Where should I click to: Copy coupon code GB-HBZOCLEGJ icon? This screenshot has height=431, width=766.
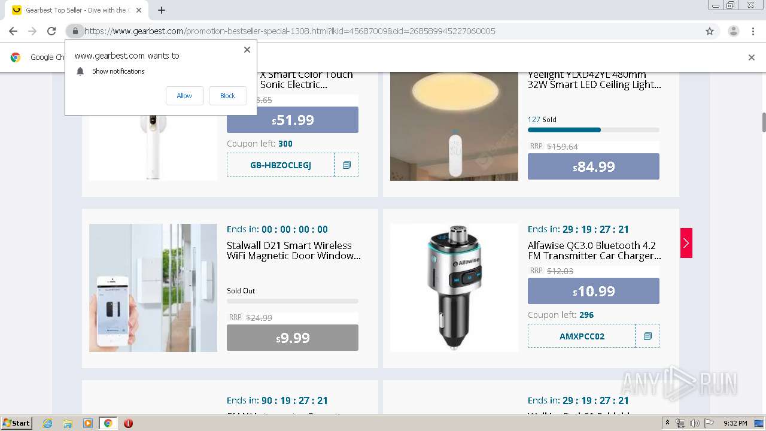click(x=346, y=165)
